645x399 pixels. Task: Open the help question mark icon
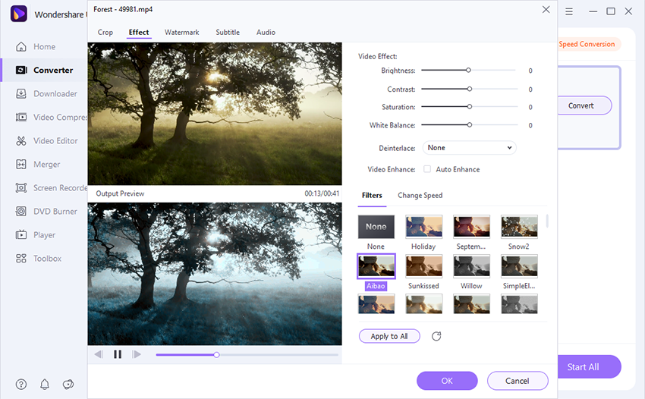[21, 385]
